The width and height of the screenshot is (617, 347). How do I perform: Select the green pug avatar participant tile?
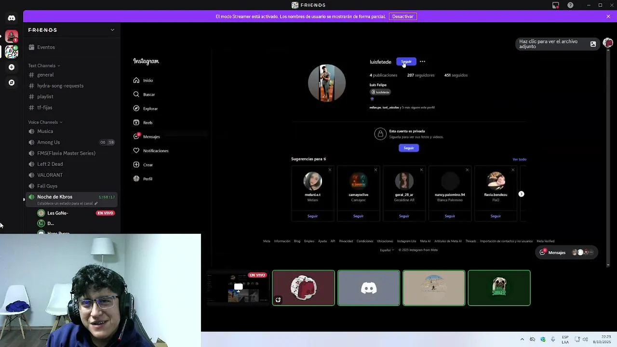[499, 288]
